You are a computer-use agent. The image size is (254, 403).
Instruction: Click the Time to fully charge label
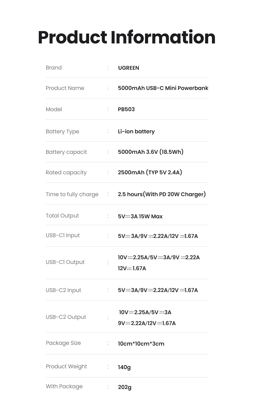tap(72, 194)
